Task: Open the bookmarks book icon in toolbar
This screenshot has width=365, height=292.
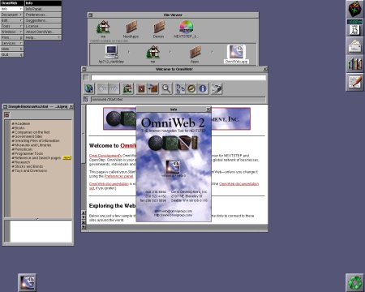Action: click(x=141, y=88)
